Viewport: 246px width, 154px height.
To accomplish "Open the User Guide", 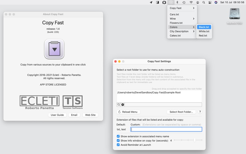I will (x=57, y=115).
